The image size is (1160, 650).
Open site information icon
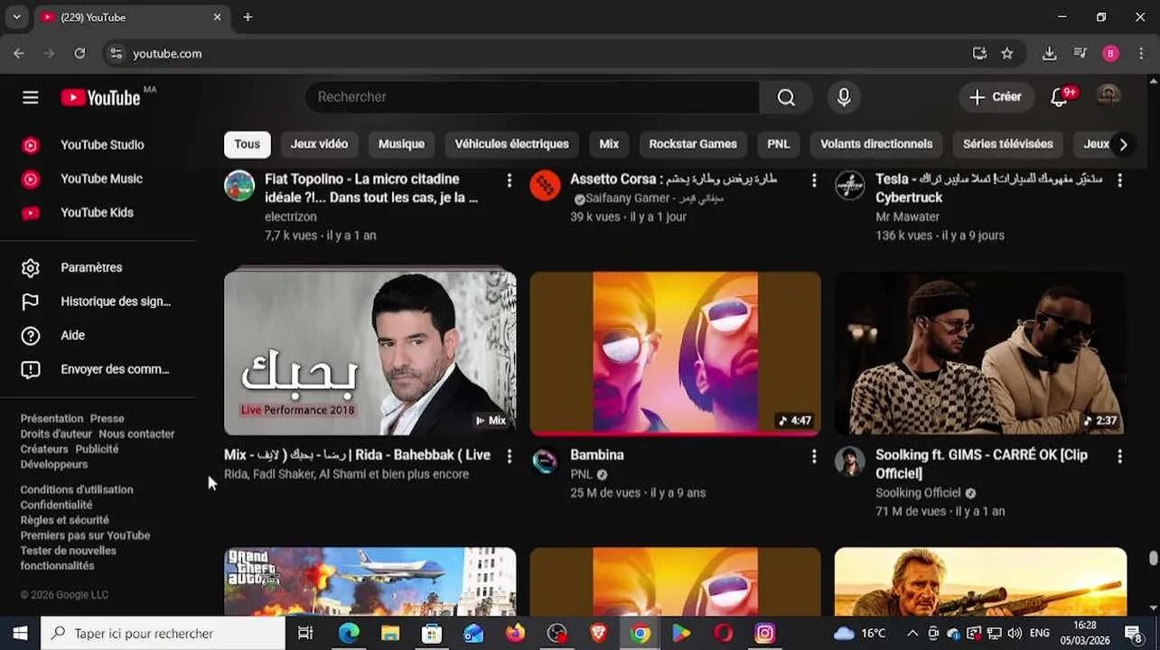coord(116,53)
